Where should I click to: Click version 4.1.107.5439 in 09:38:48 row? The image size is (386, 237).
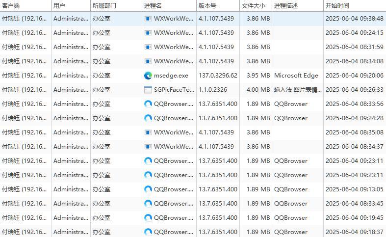[x=216, y=19]
